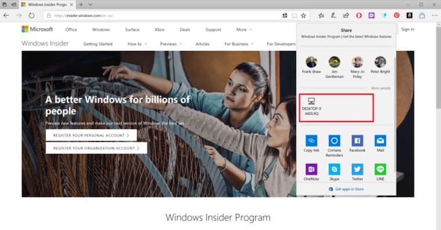Open the tab list chevron beside new tab
441x230 pixels.
(x=90, y=5)
